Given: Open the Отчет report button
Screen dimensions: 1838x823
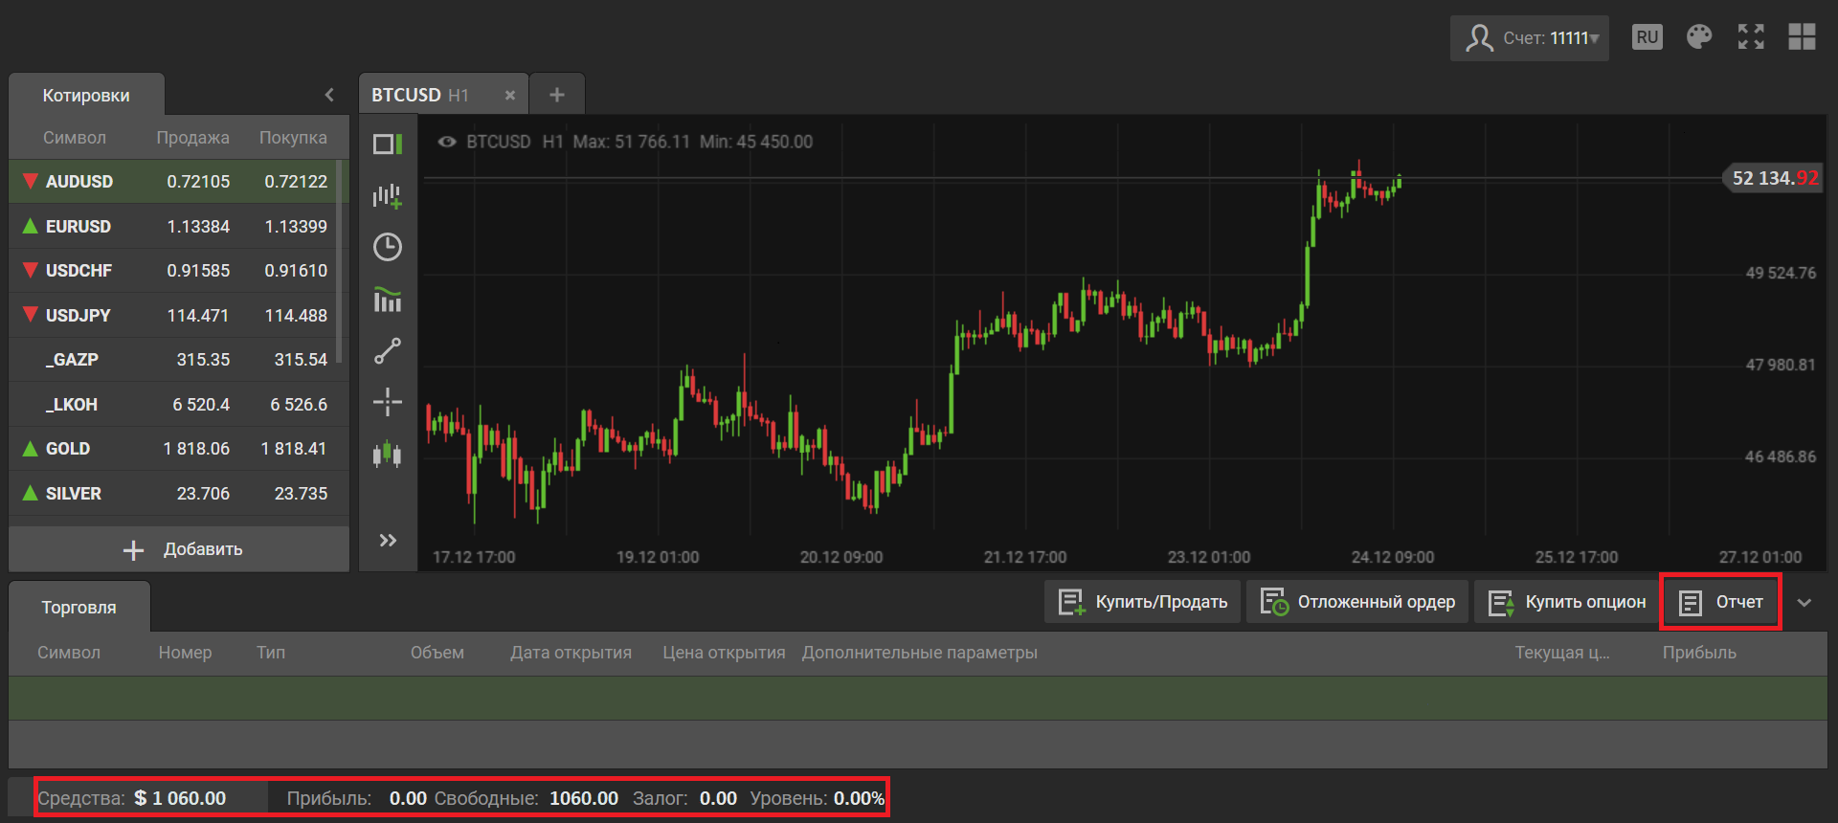Looking at the screenshot, I should tap(1720, 602).
